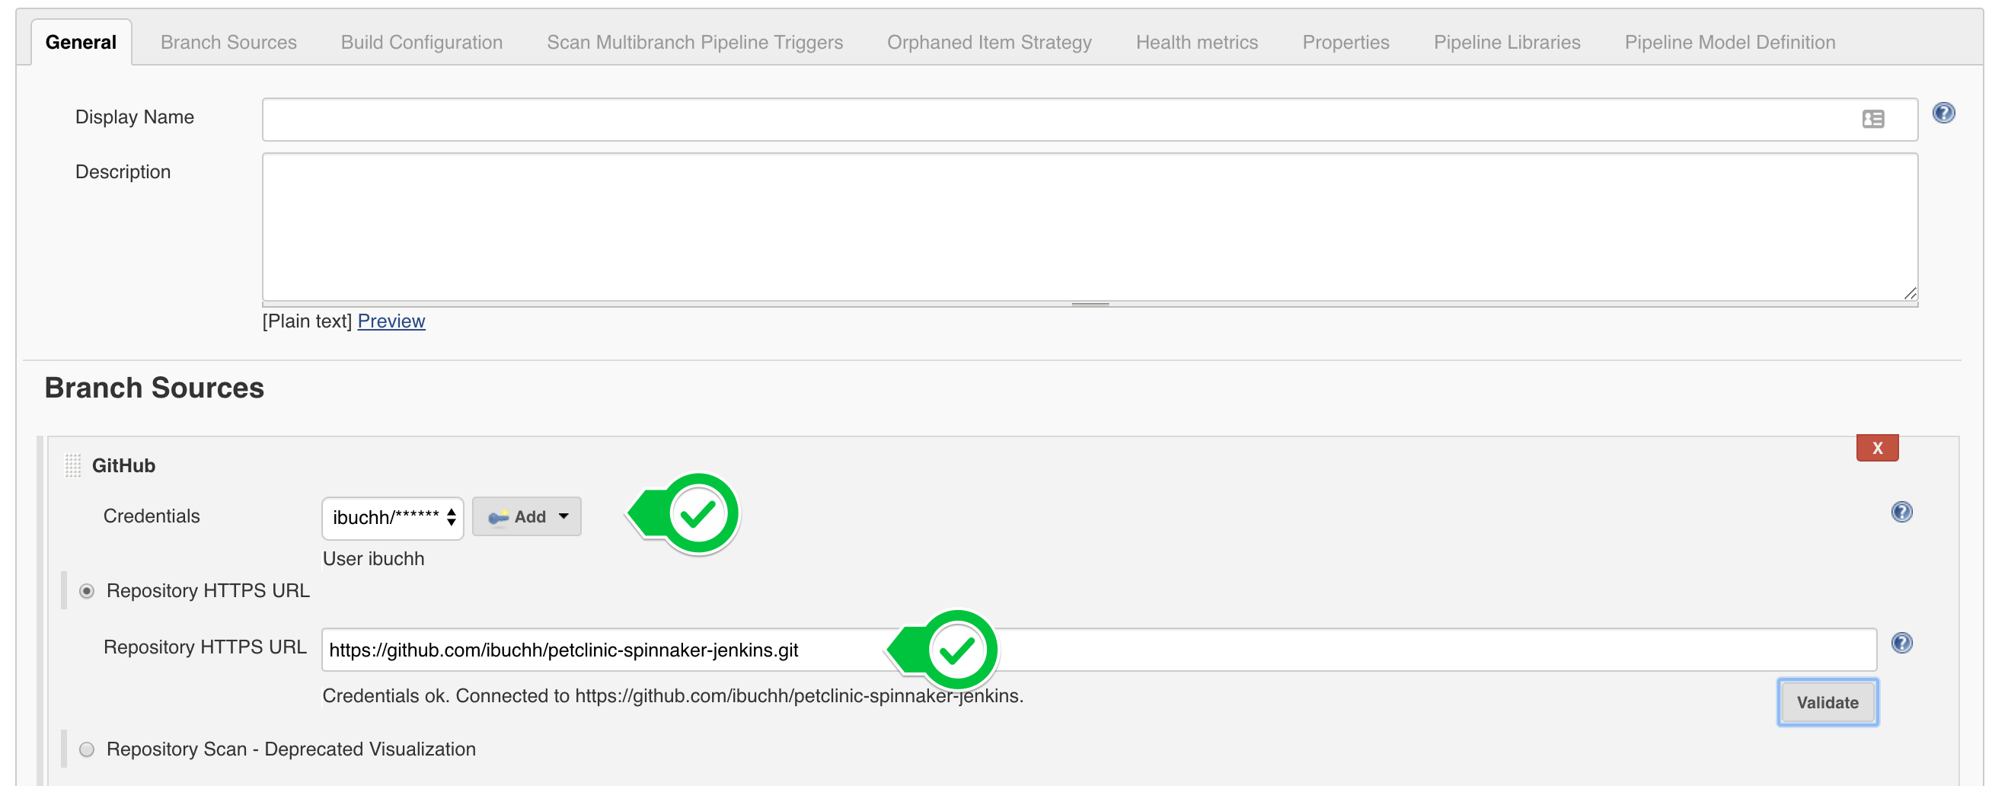Open the Add credentials dropdown
The image size is (1992, 786).
coord(527,517)
